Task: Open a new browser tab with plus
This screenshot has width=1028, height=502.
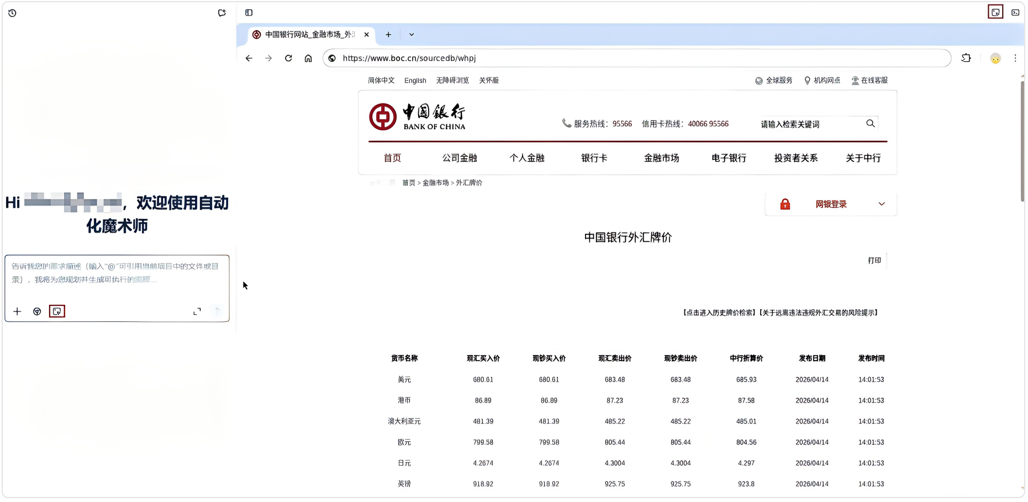Action: pyautogui.click(x=388, y=34)
